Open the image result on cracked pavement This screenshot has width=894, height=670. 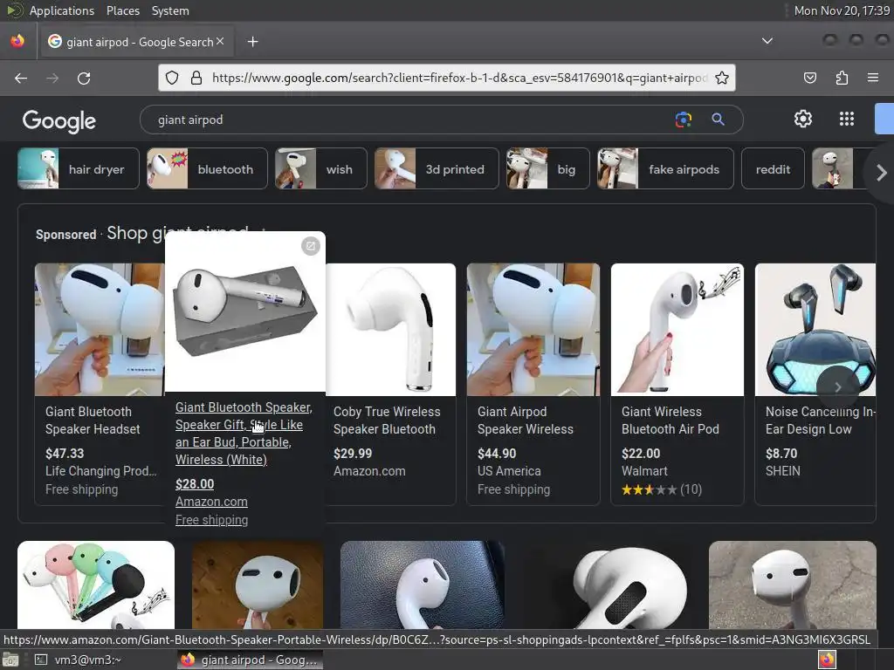point(793,585)
